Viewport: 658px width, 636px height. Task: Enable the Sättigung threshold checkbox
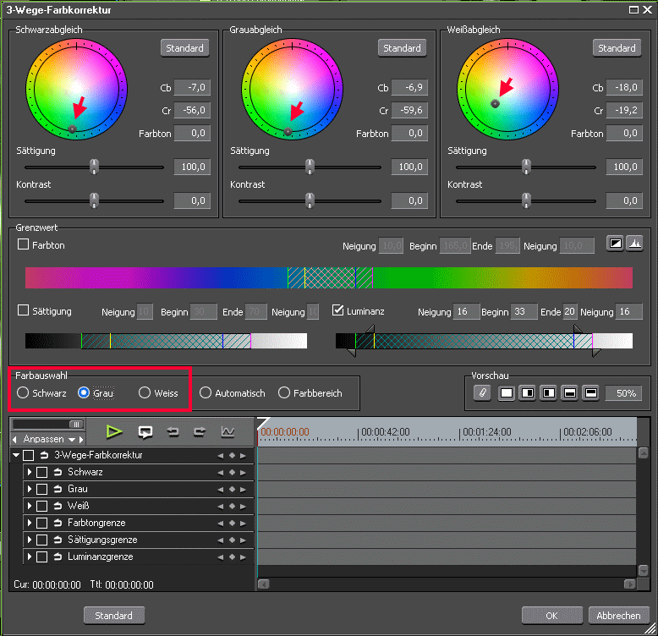[x=23, y=310]
